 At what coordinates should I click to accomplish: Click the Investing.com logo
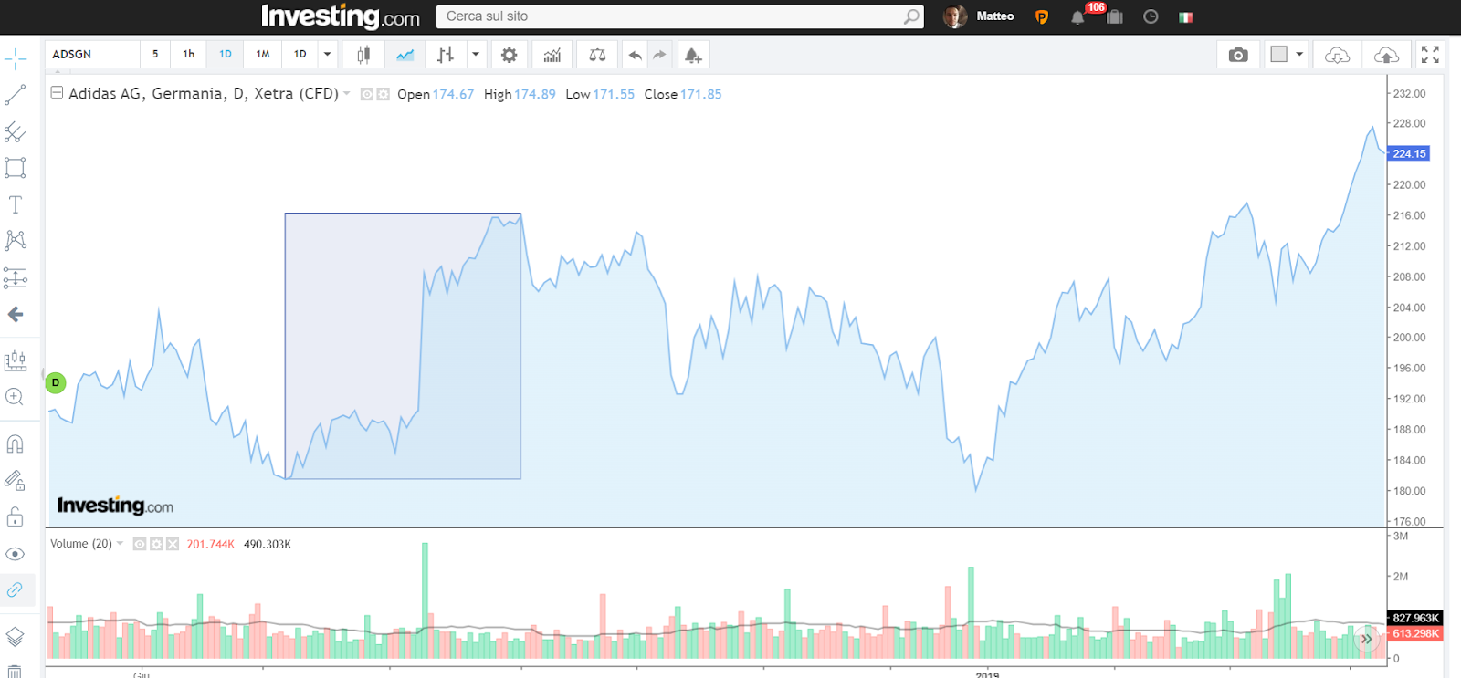[x=340, y=16]
